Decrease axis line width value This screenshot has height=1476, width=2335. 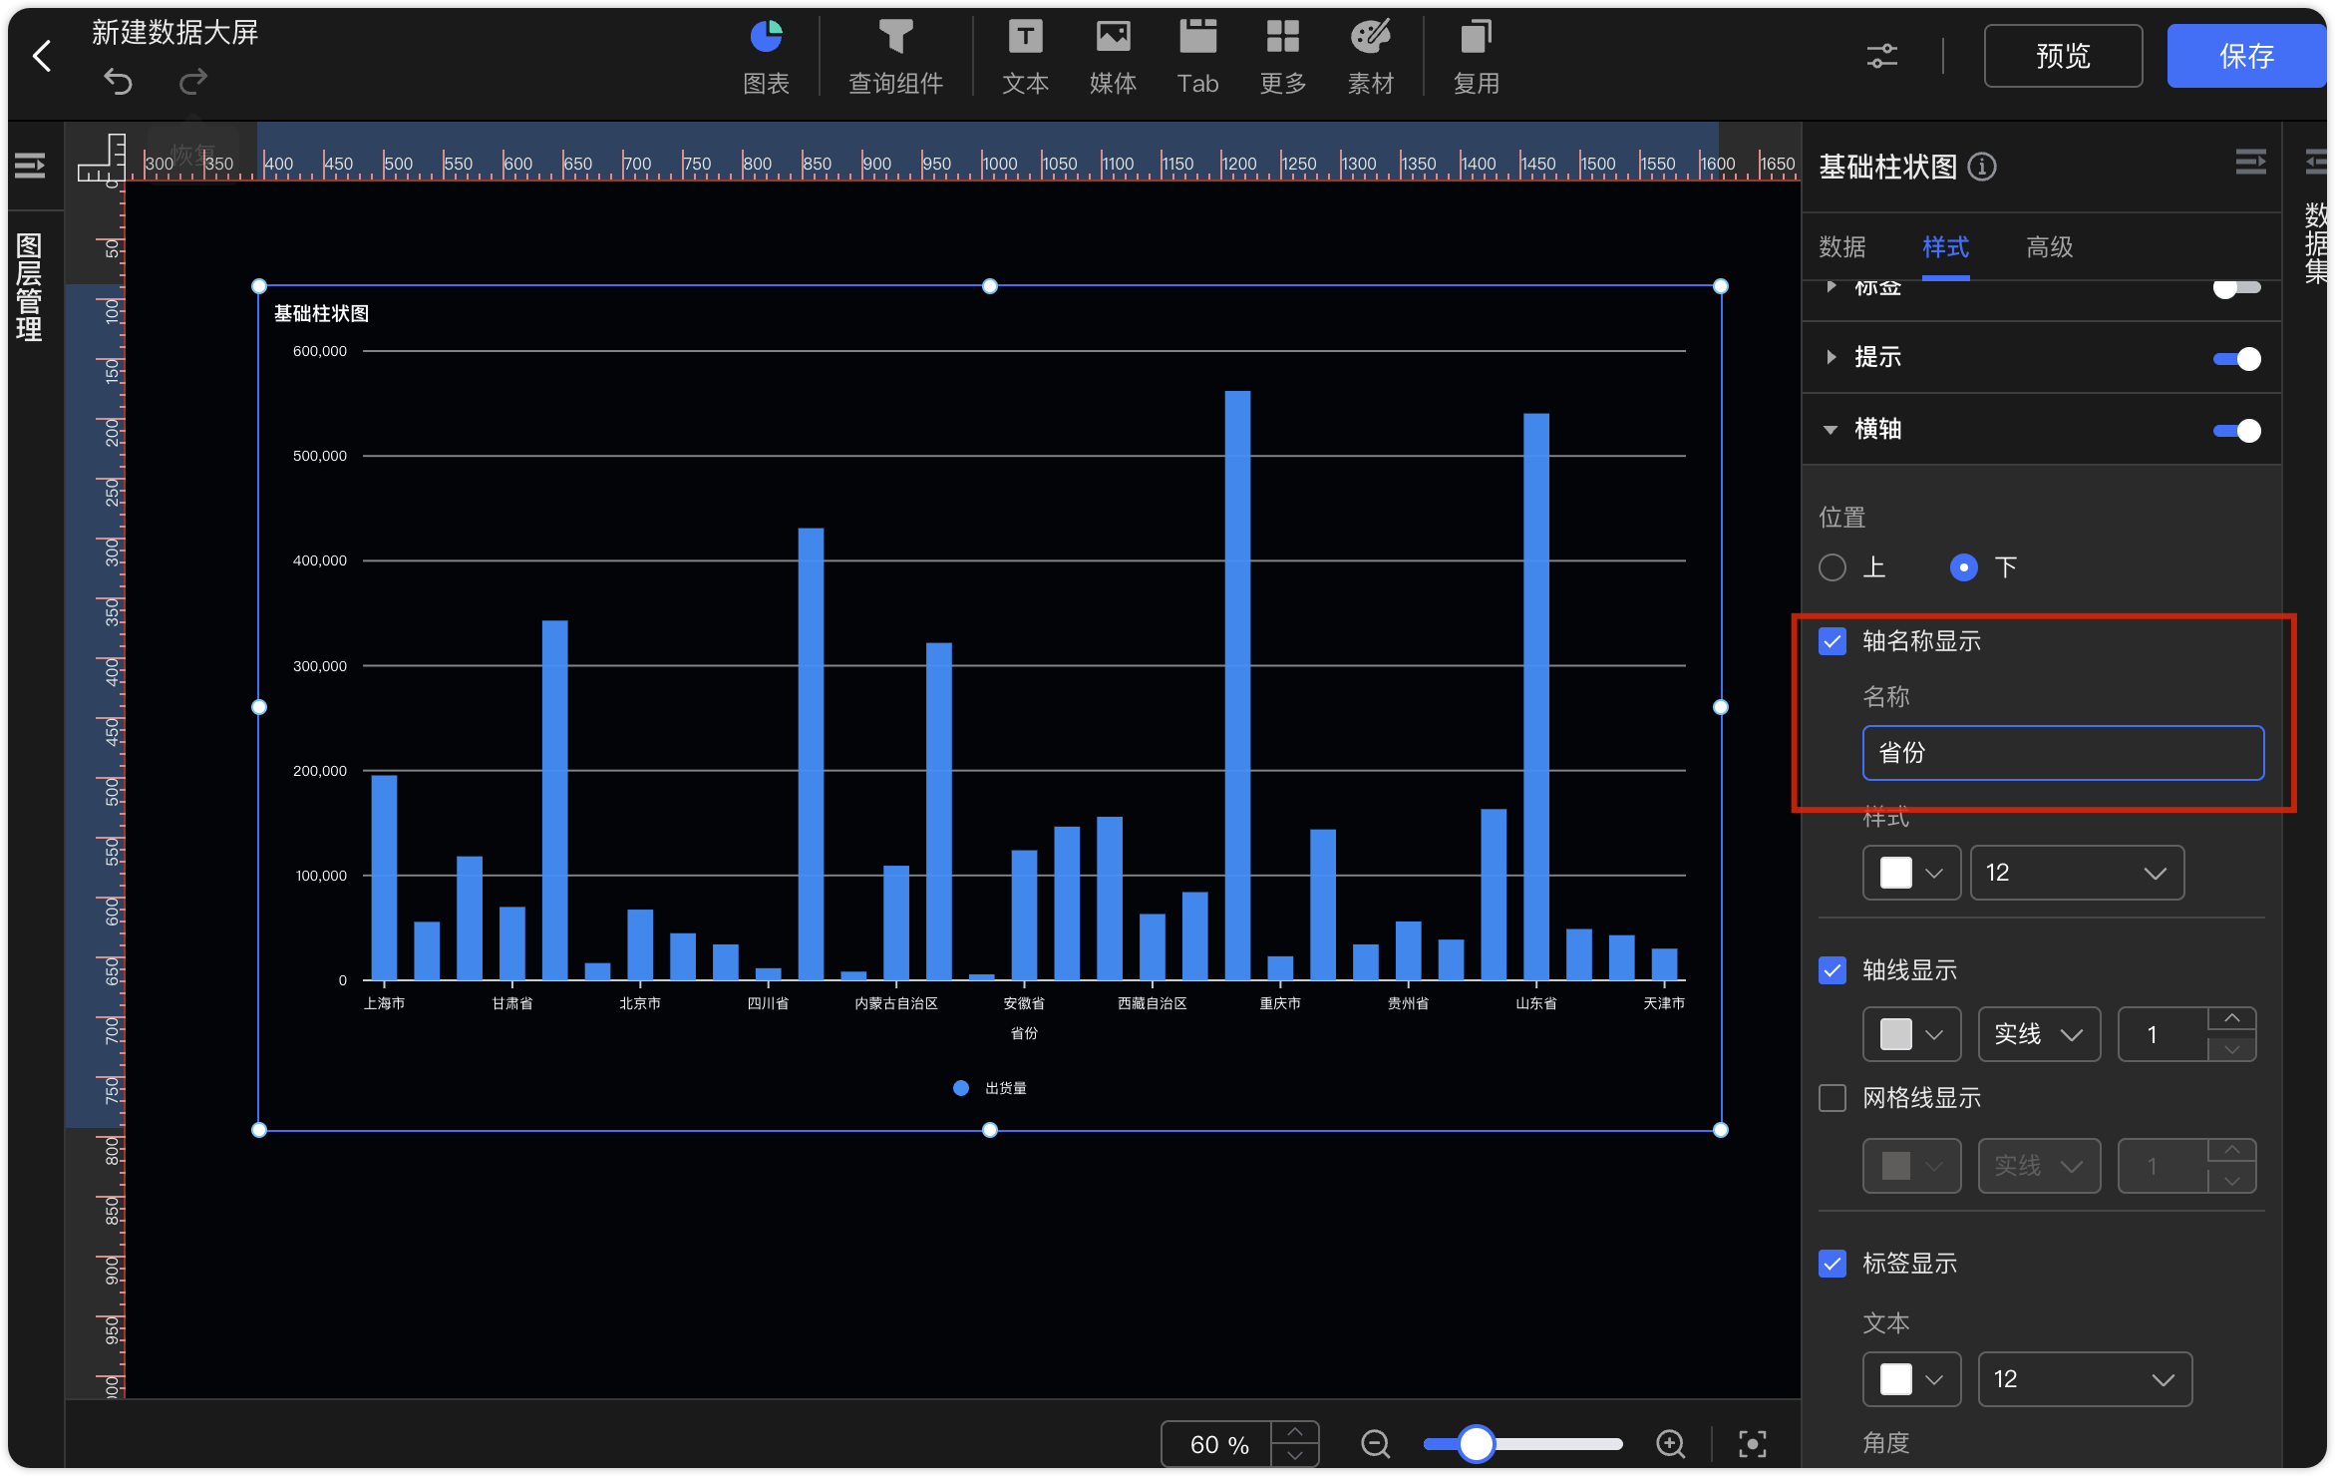(x=2231, y=1048)
